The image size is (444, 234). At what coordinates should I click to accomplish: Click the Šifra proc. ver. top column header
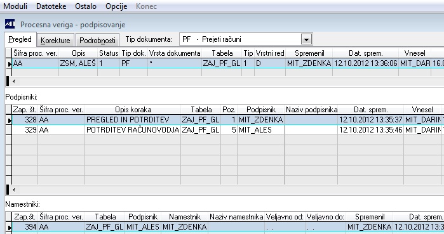pyautogui.click(x=36, y=53)
